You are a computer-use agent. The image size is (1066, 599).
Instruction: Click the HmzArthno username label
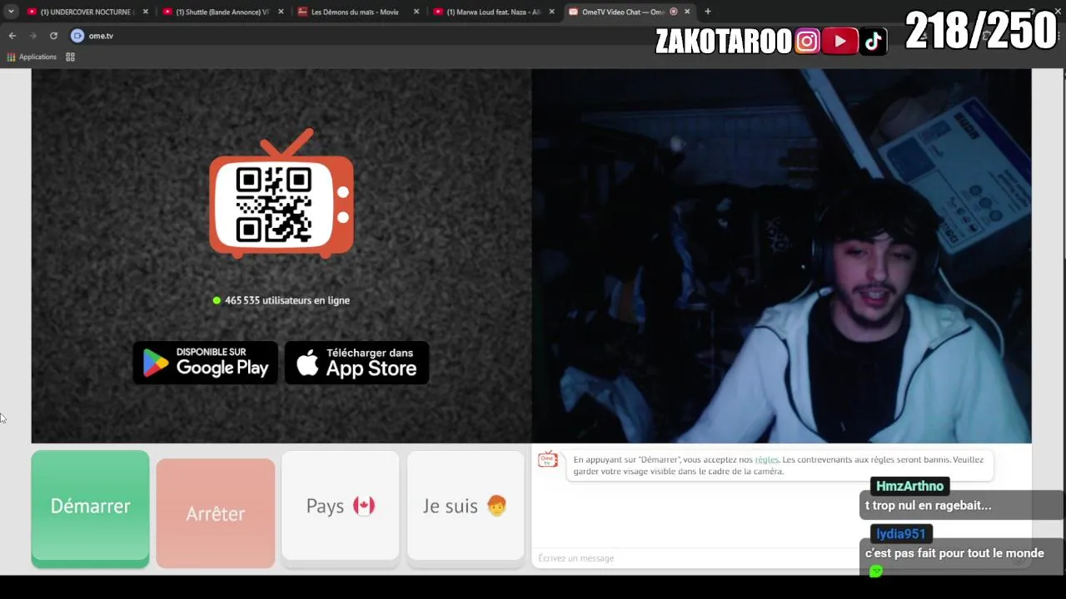point(909,486)
